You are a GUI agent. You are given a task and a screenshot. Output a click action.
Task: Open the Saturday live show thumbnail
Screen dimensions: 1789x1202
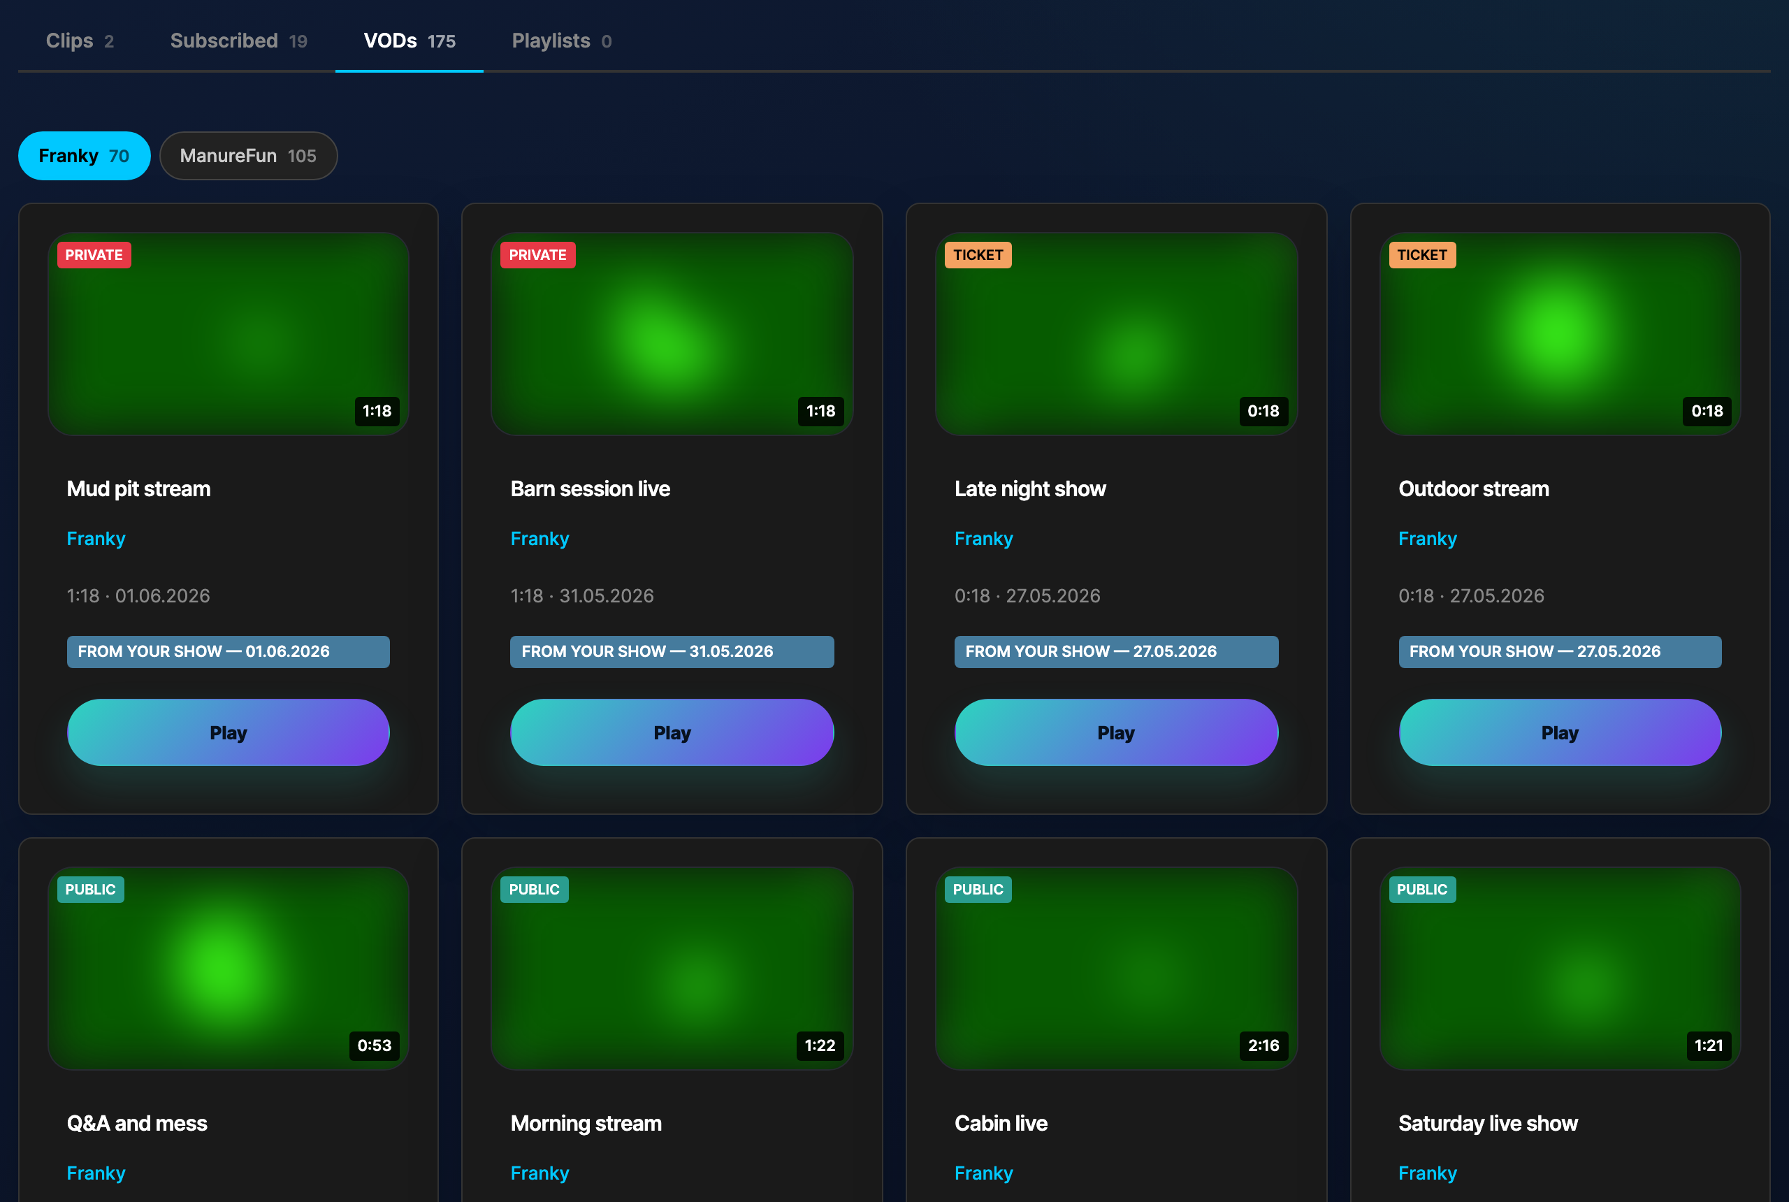tap(1560, 968)
